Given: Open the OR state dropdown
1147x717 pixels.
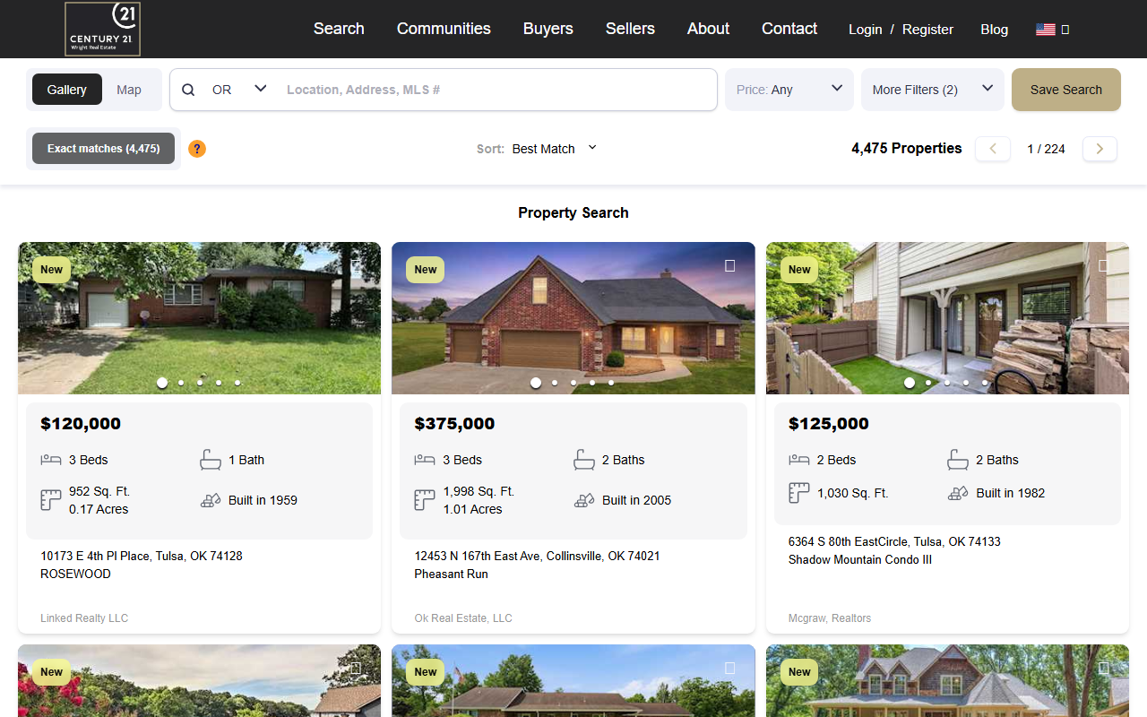Looking at the screenshot, I should coord(239,90).
